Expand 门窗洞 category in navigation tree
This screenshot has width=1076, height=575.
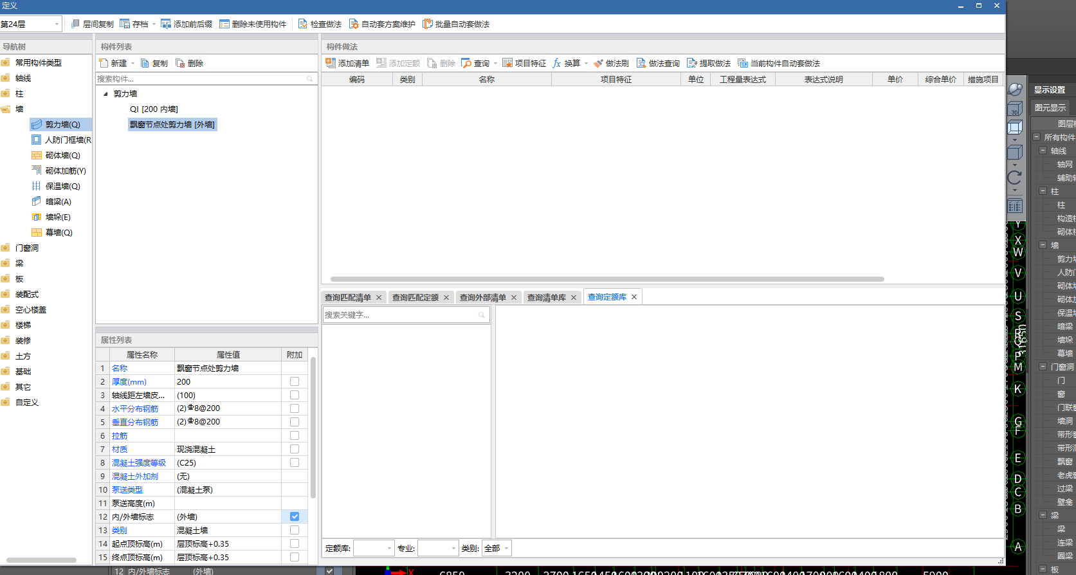point(6,248)
